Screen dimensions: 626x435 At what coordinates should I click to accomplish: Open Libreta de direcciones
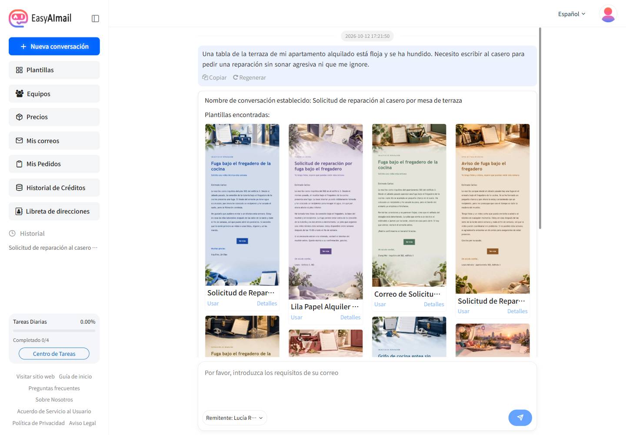(x=54, y=211)
